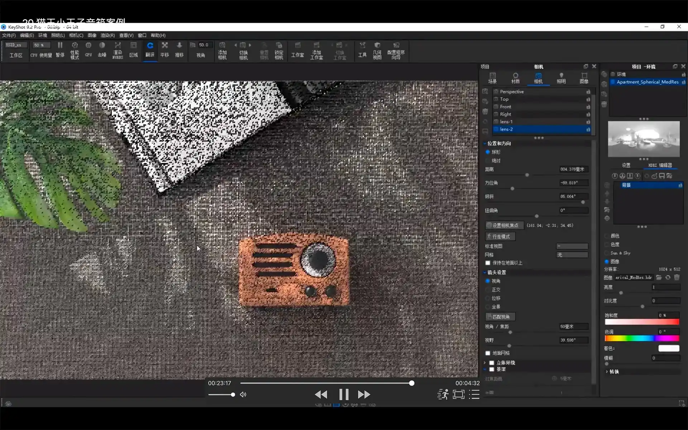This screenshot has height=430, width=688.
Task: Enable the 保持在地面以上 checkbox
Action: [488, 263]
